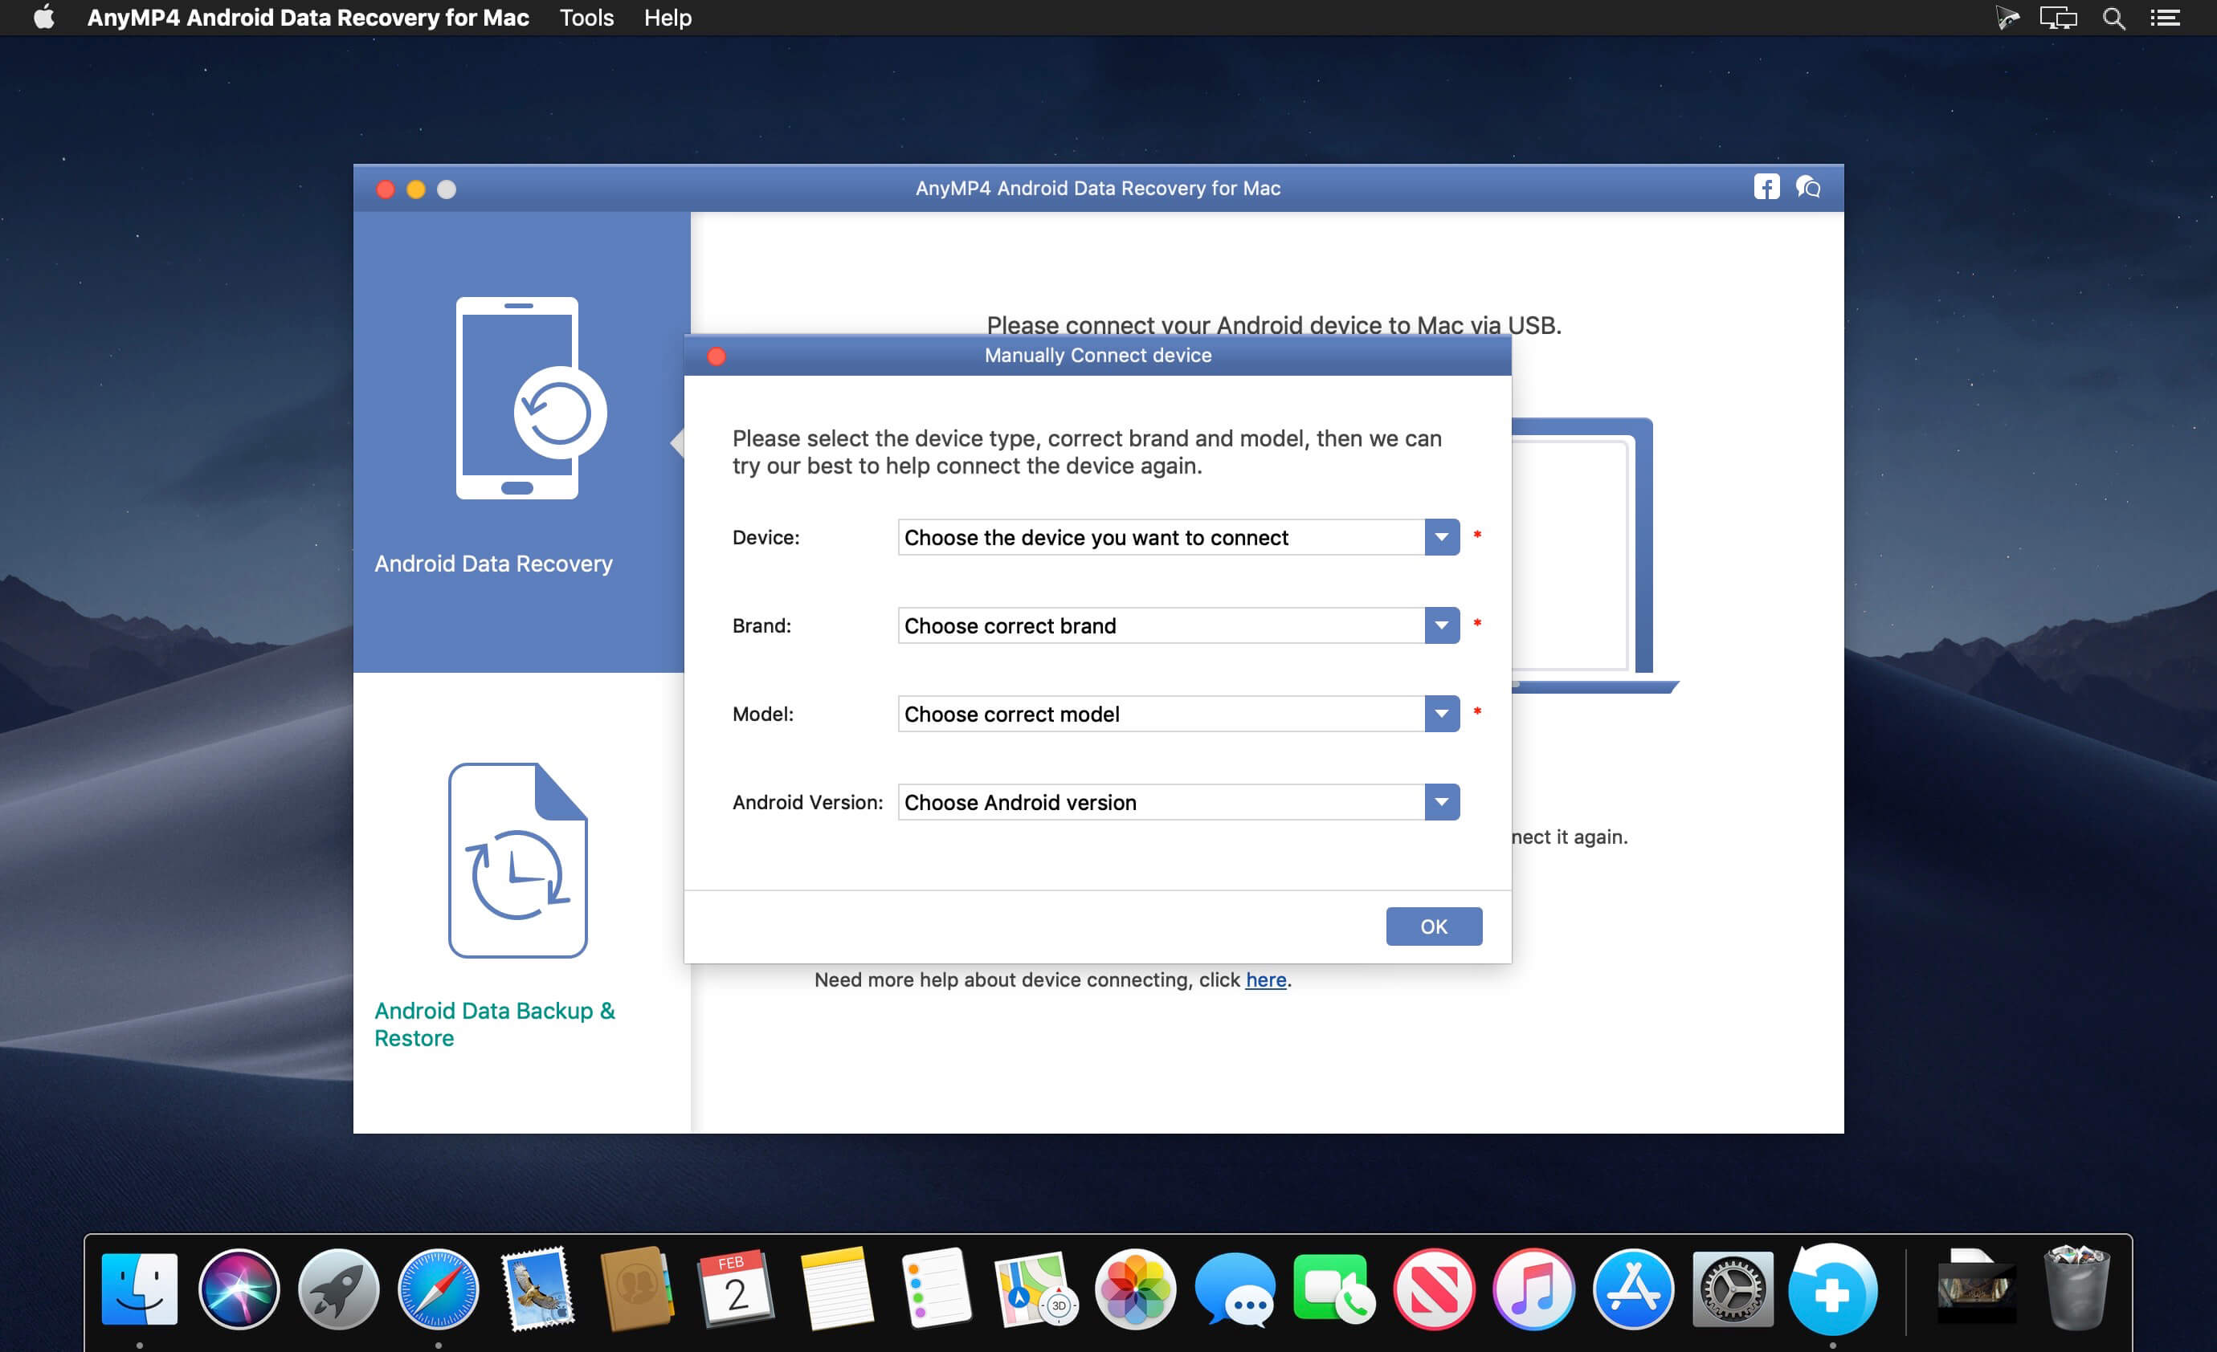Open the Help menu
This screenshot has width=2217, height=1352.
(x=667, y=18)
